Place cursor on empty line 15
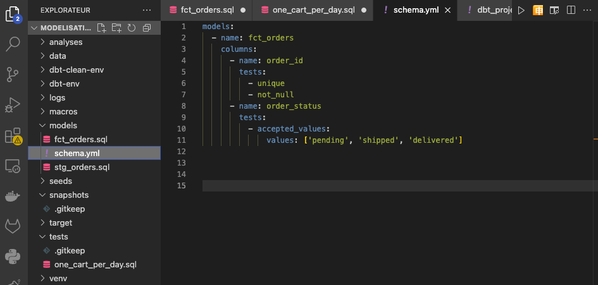The height and width of the screenshot is (285, 598). tap(397, 186)
